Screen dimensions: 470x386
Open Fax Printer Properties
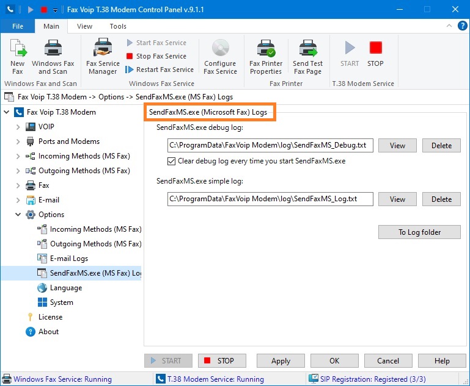[x=266, y=57]
